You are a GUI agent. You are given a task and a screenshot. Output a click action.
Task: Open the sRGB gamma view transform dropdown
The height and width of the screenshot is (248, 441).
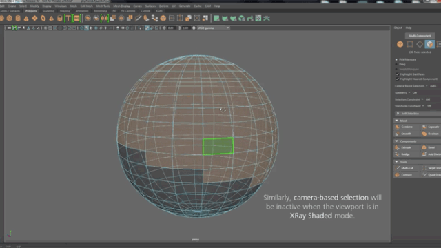[x=213, y=28]
